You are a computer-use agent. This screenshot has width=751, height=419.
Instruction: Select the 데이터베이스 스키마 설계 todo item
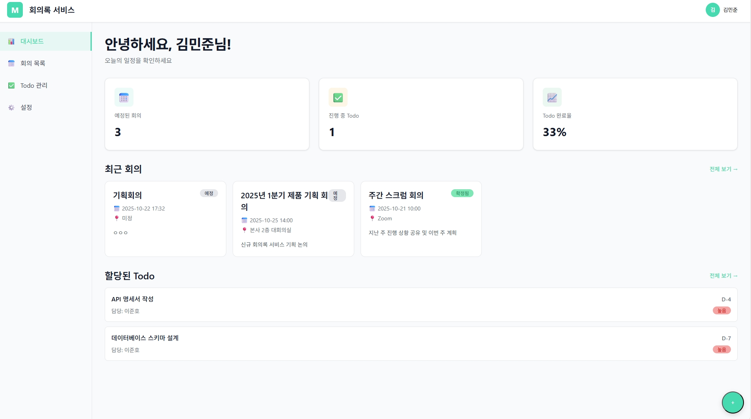(x=421, y=343)
